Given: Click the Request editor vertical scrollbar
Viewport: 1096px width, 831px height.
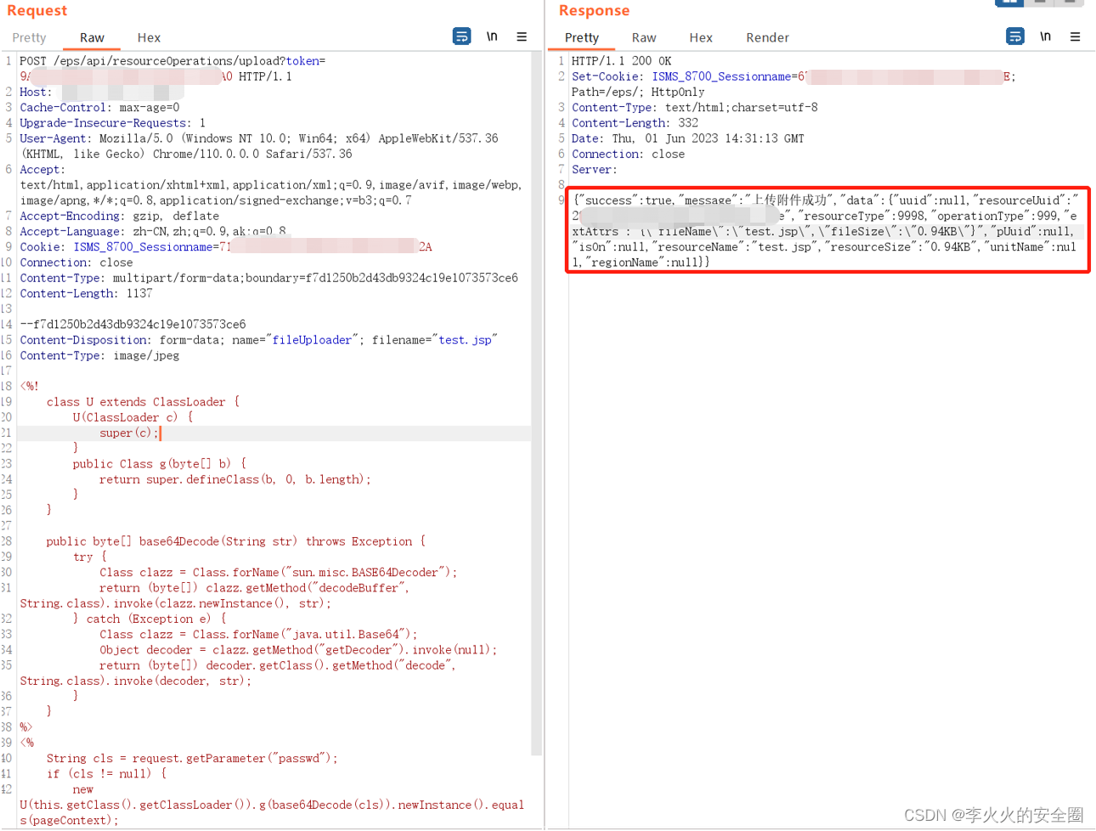Looking at the screenshot, I should [537, 404].
